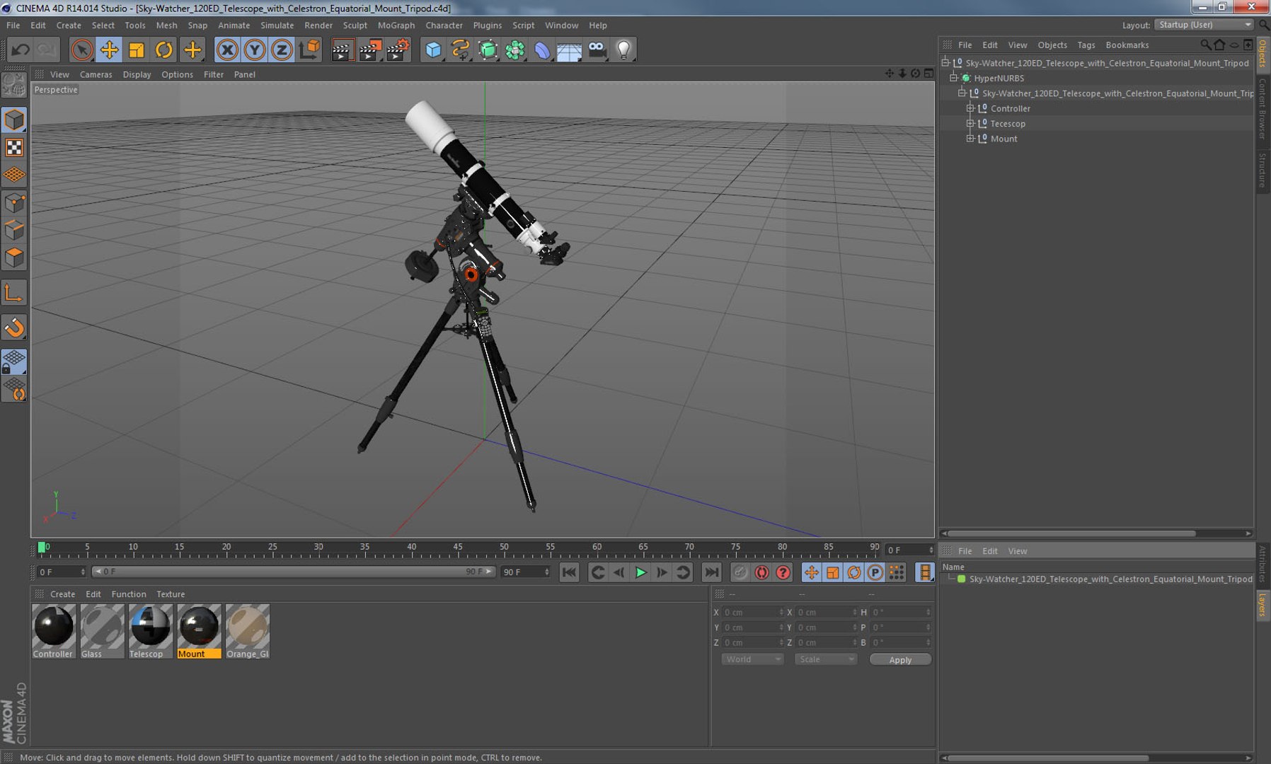Add a Camera object
The width and height of the screenshot is (1271, 764).
(x=597, y=50)
